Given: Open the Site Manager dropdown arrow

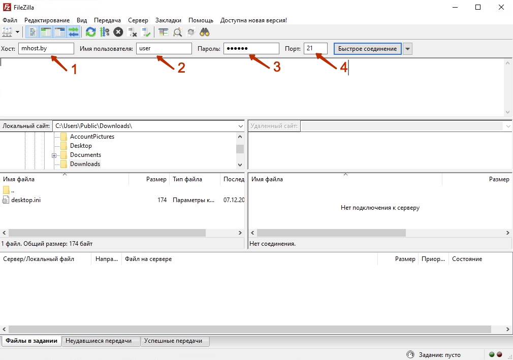Looking at the screenshot, I should [17, 32].
